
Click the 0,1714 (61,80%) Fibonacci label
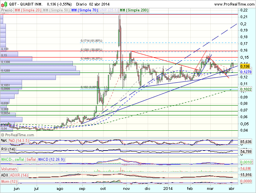pos(91,41)
